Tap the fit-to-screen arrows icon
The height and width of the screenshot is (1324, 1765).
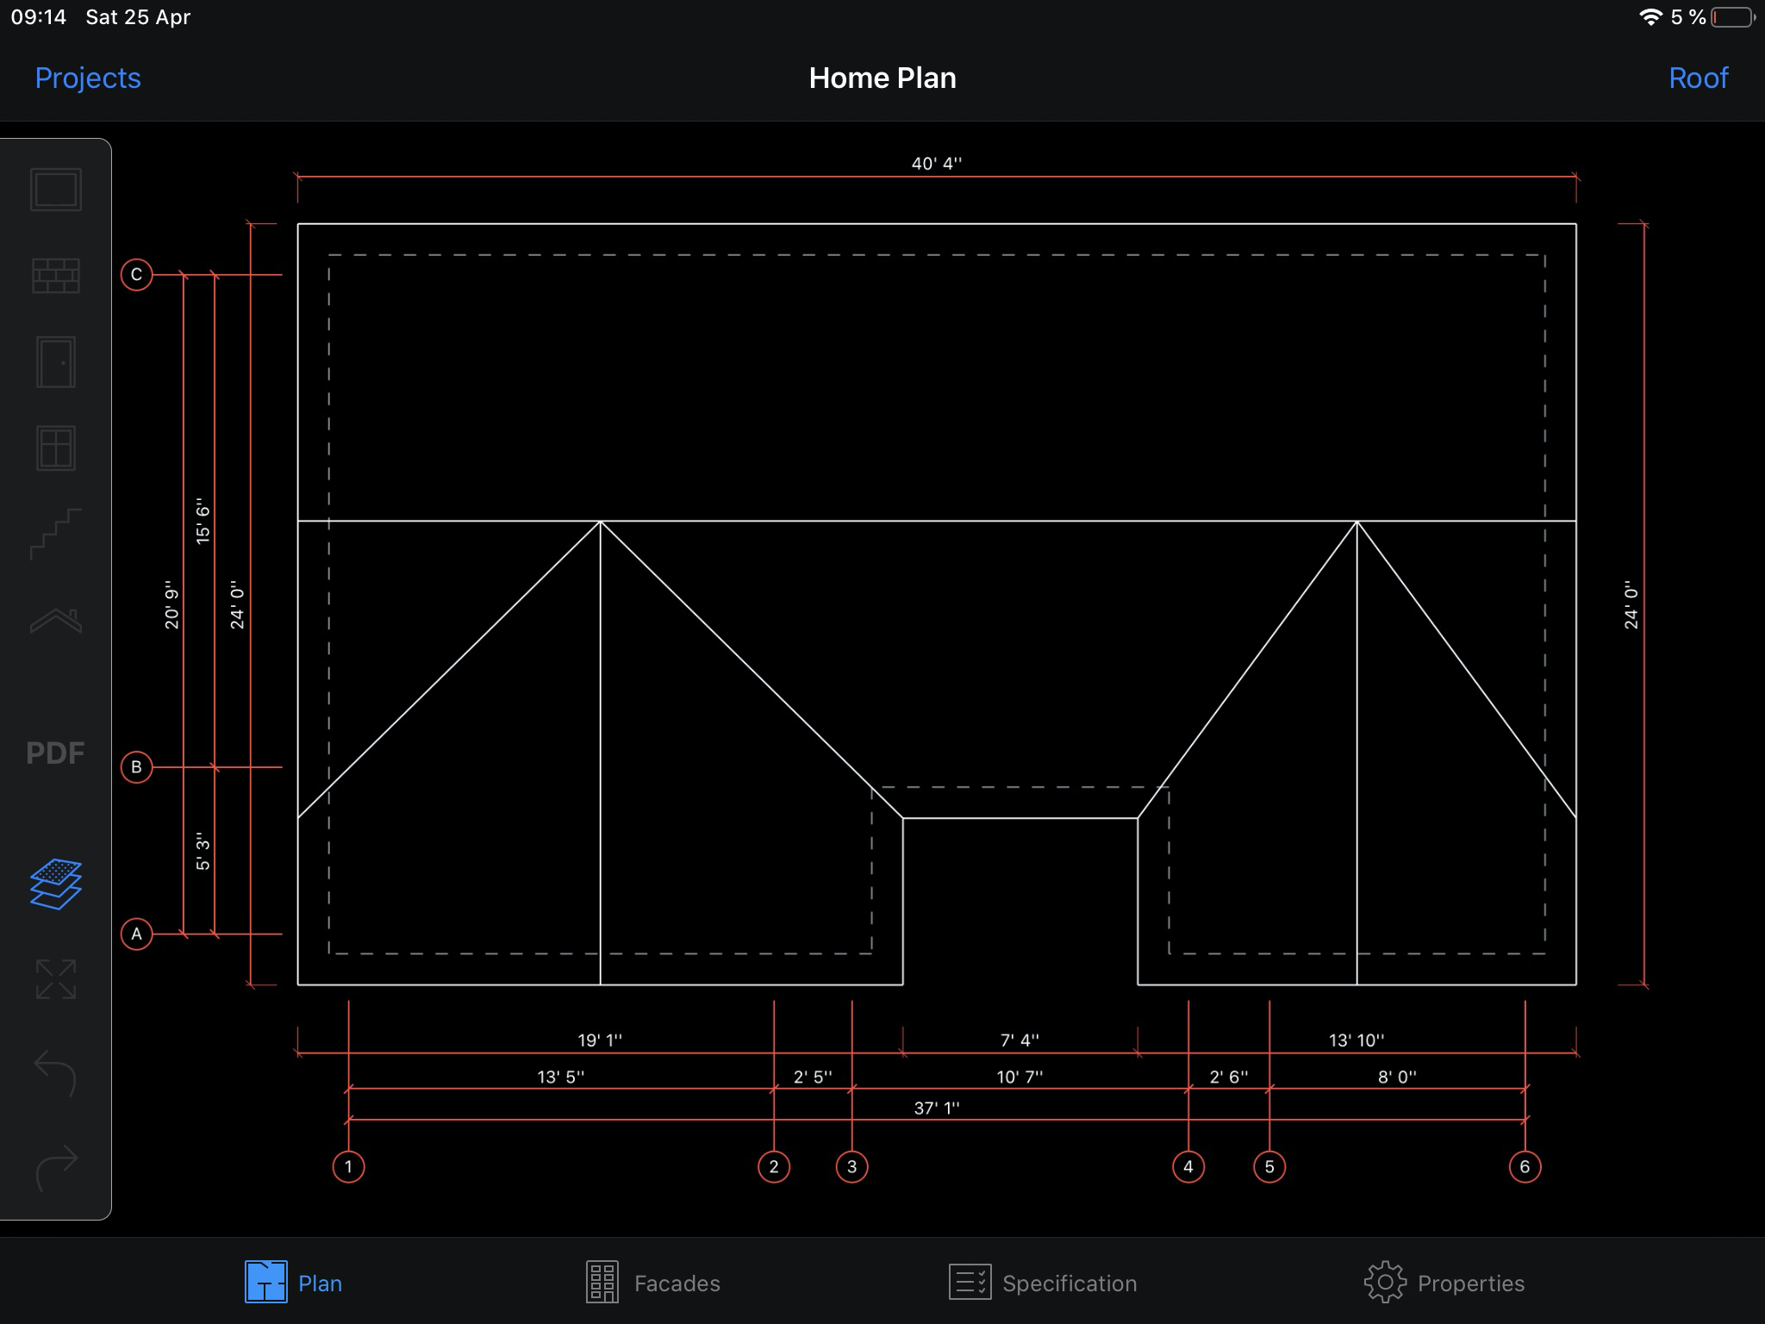coord(56,979)
